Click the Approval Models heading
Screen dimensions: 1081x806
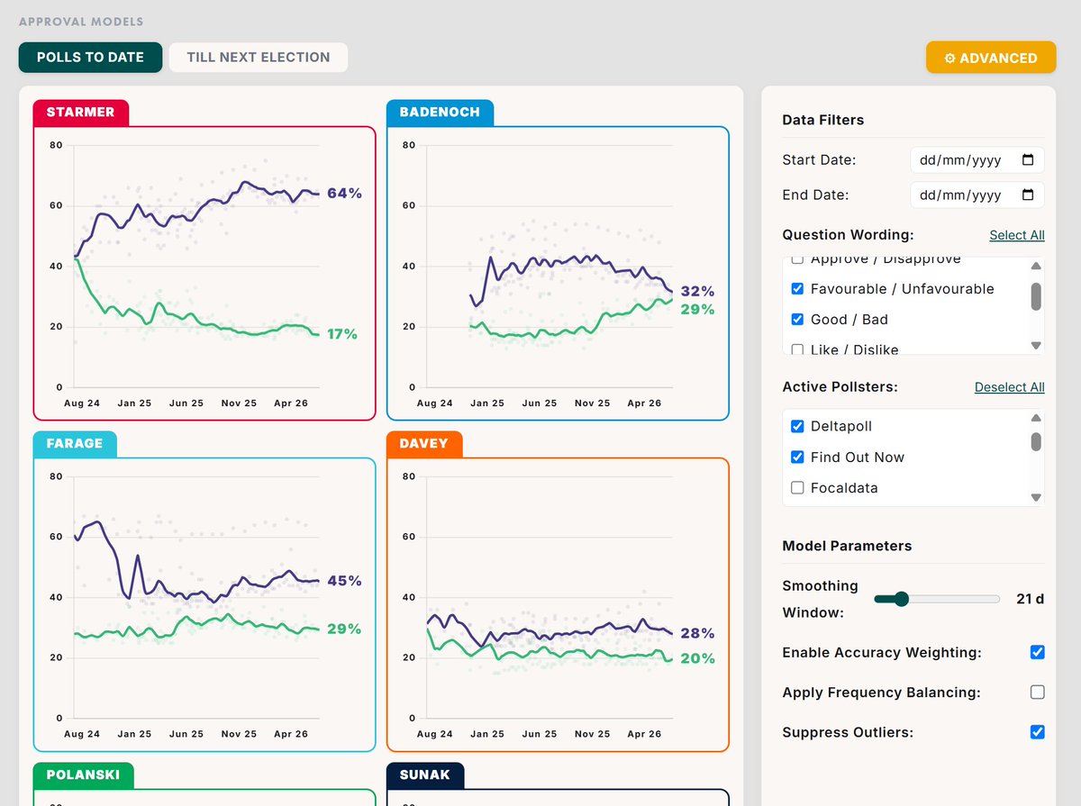pos(81,22)
